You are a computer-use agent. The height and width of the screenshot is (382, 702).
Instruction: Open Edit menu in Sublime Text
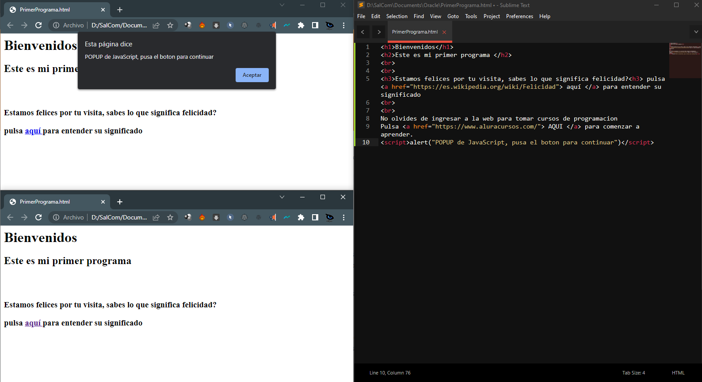pyautogui.click(x=376, y=16)
